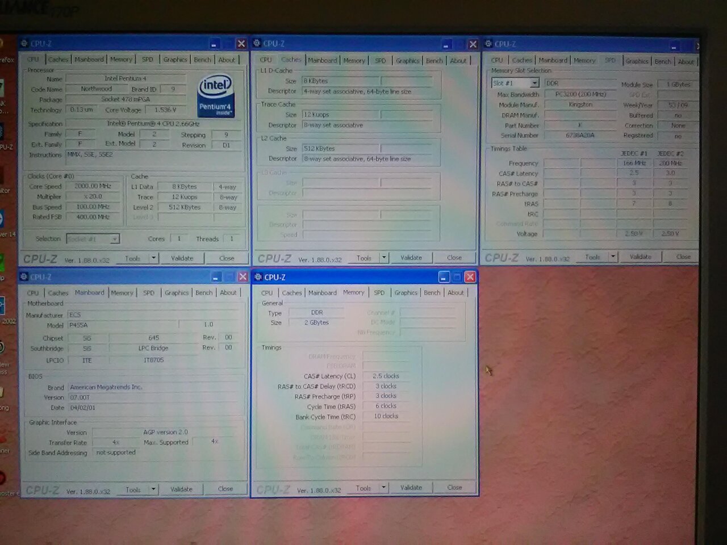This screenshot has width=727, height=545.
Task: Open the Memory tab in the SPD window
Action: point(584,61)
